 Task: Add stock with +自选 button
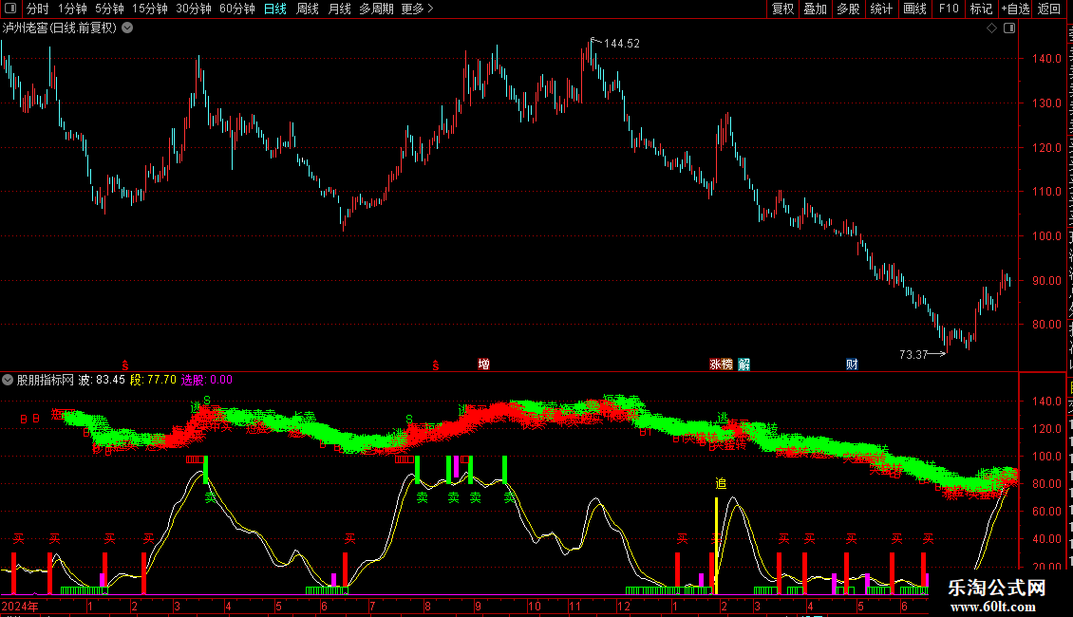point(1015,9)
